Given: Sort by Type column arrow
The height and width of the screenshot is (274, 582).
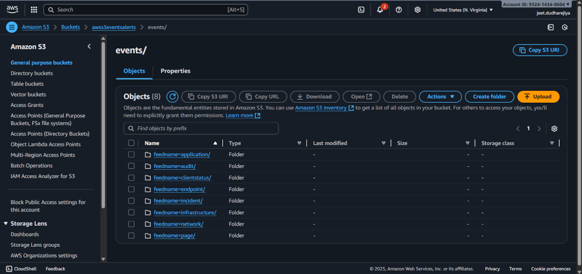Looking at the screenshot, I should click(299, 143).
